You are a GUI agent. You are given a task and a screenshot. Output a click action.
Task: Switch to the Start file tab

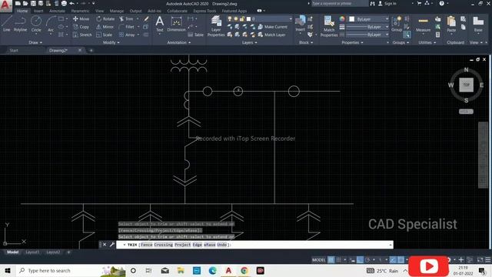point(14,50)
